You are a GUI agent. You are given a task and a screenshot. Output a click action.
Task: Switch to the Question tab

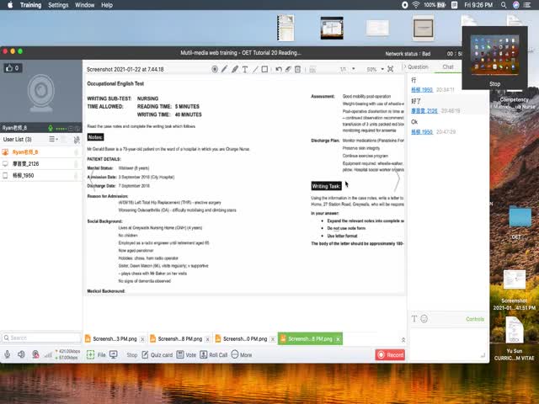click(418, 66)
